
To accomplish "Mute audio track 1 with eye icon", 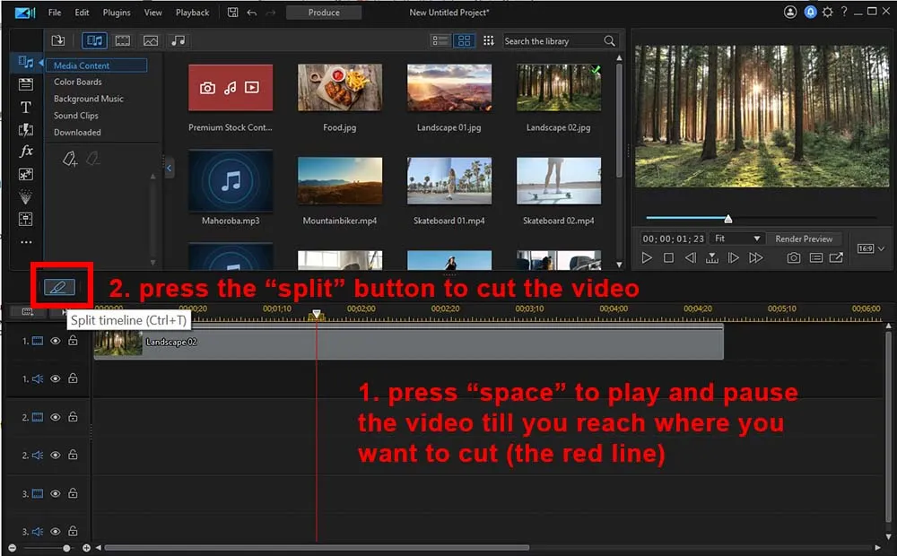I will point(56,378).
